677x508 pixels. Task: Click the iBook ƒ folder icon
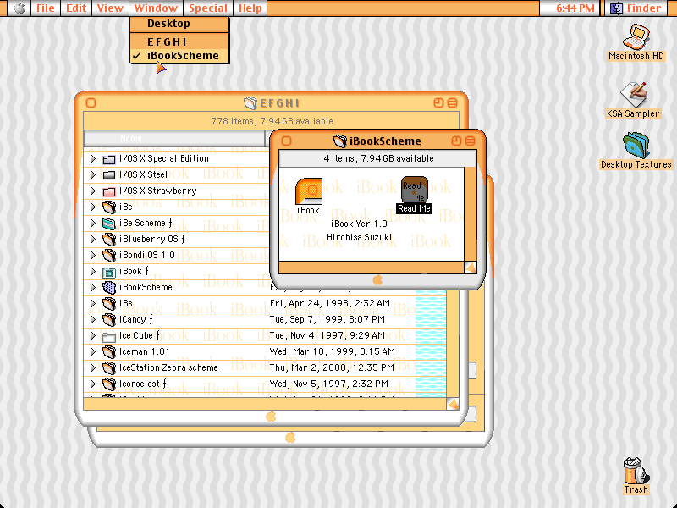[x=109, y=272]
